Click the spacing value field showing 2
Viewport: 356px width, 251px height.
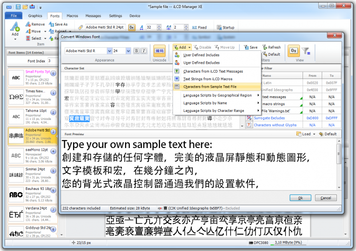178,27
